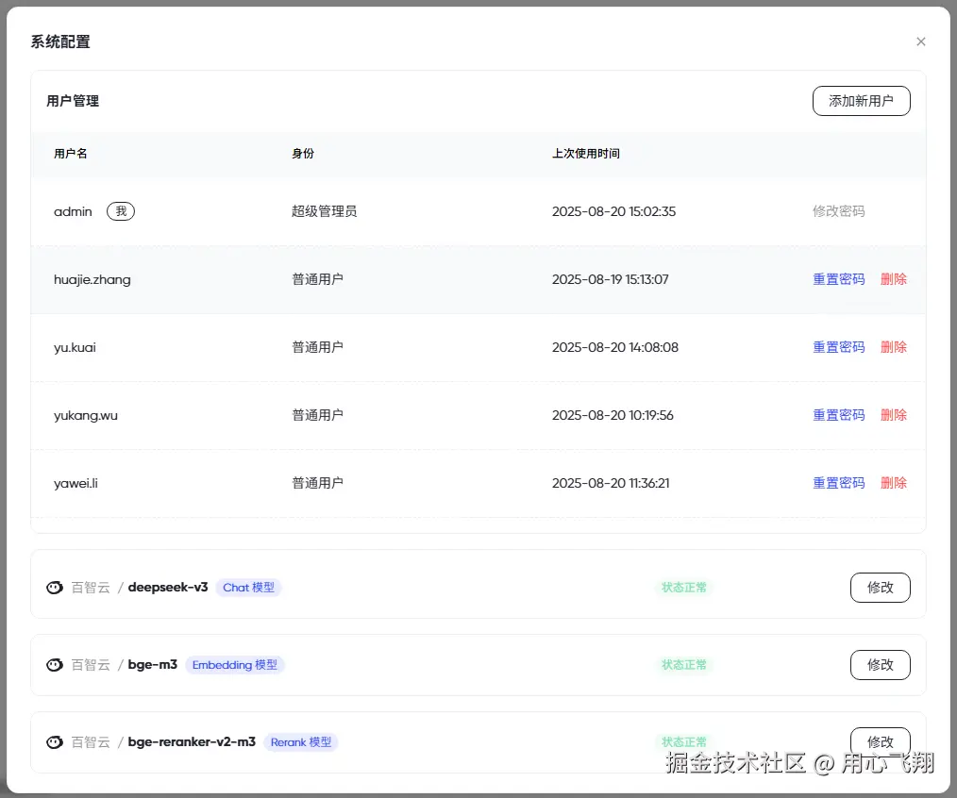Select the yawei.li username
Image resolution: width=957 pixels, height=798 pixels.
76,483
